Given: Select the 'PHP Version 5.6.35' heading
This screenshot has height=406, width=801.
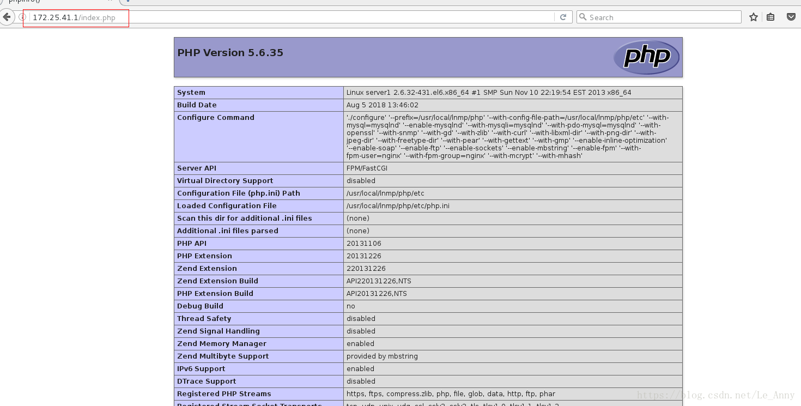Looking at the screenshot, I should coord(230,53).
